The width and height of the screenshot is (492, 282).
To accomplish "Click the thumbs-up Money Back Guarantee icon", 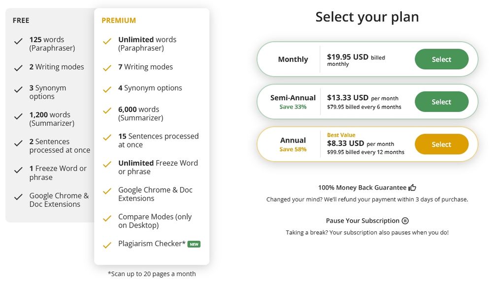I will pyautogui.click(x=412, y=188).
